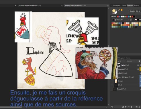The width and height of the screenshot is (141, 109).
Task: Open the Adjustments half-circle icon
Action: (126, 107)
